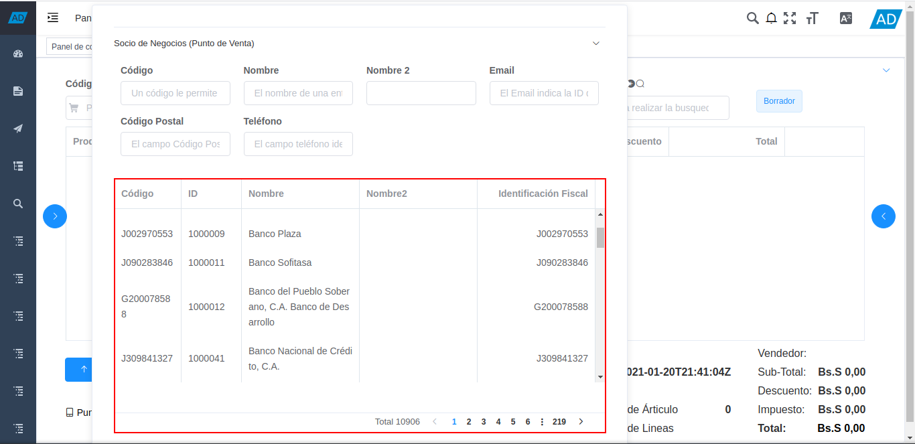
Task: Open the header search magnifier icon
Action: [752, 18]
